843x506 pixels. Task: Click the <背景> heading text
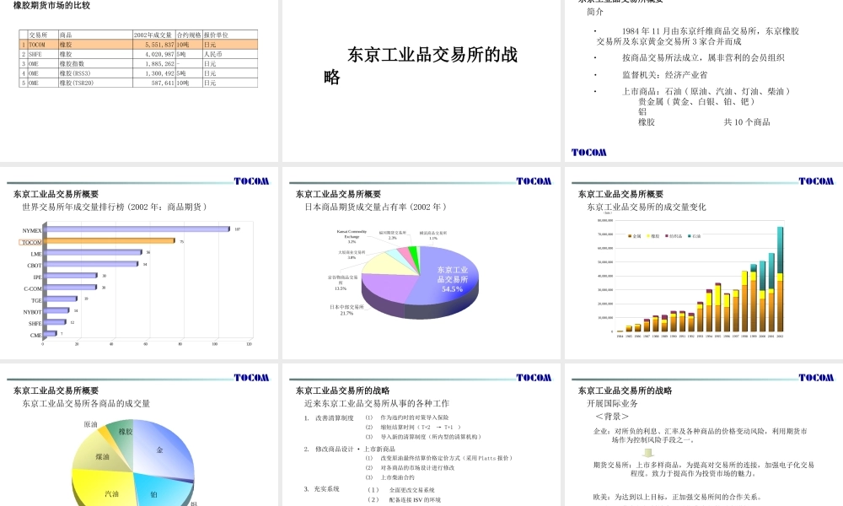[x=612, y=417]
